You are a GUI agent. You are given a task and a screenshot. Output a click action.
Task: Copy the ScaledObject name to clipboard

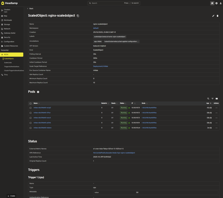(78, 16)
